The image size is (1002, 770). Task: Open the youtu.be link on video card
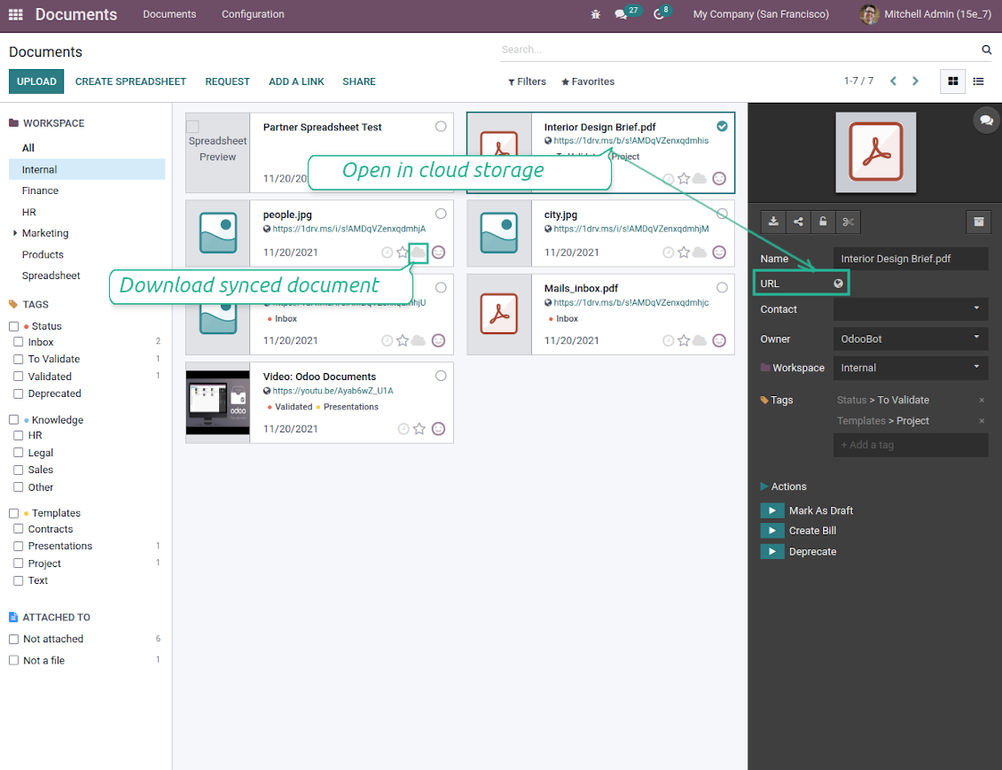(x=333, y=391)
